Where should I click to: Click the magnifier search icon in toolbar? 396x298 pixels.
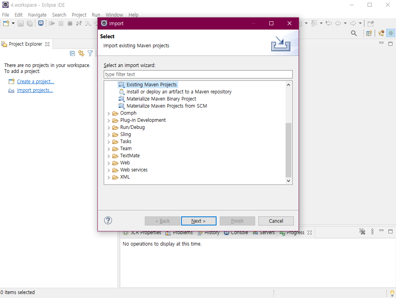point(354,33)
